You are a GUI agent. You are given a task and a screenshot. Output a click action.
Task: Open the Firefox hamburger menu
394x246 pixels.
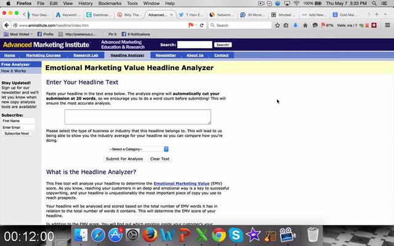(387, 25)
